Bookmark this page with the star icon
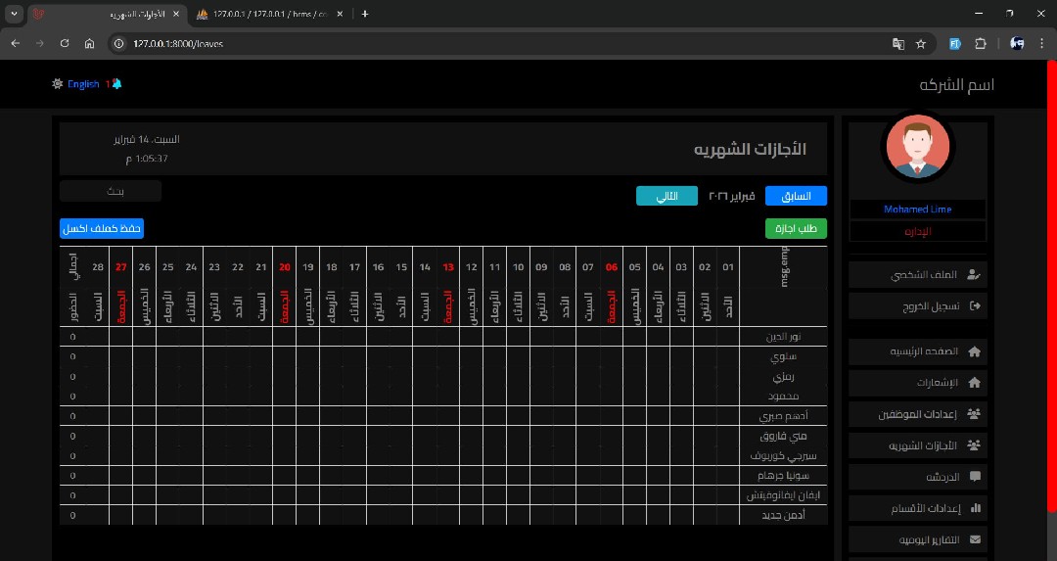Viewport: 1057px width, 561px height. [x=921, y=43]
